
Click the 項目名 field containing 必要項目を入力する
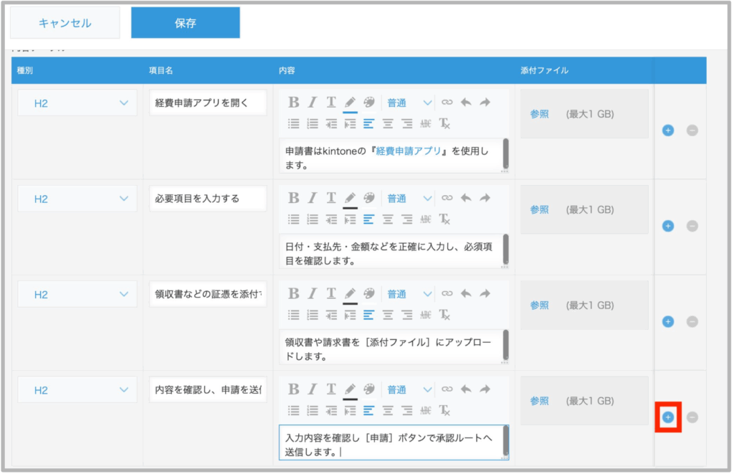click(x=208, y=199)
